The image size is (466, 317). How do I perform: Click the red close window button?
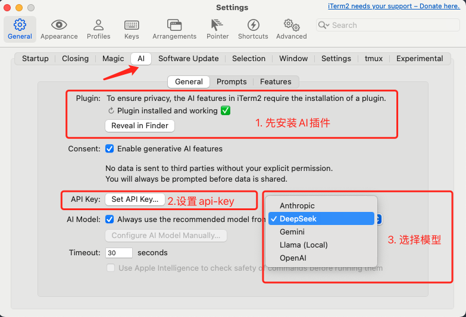[7, 7]
